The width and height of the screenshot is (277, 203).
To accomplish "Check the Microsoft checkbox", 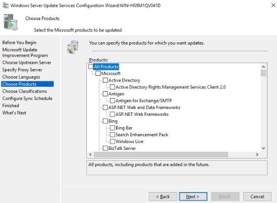I will (98, 74).
